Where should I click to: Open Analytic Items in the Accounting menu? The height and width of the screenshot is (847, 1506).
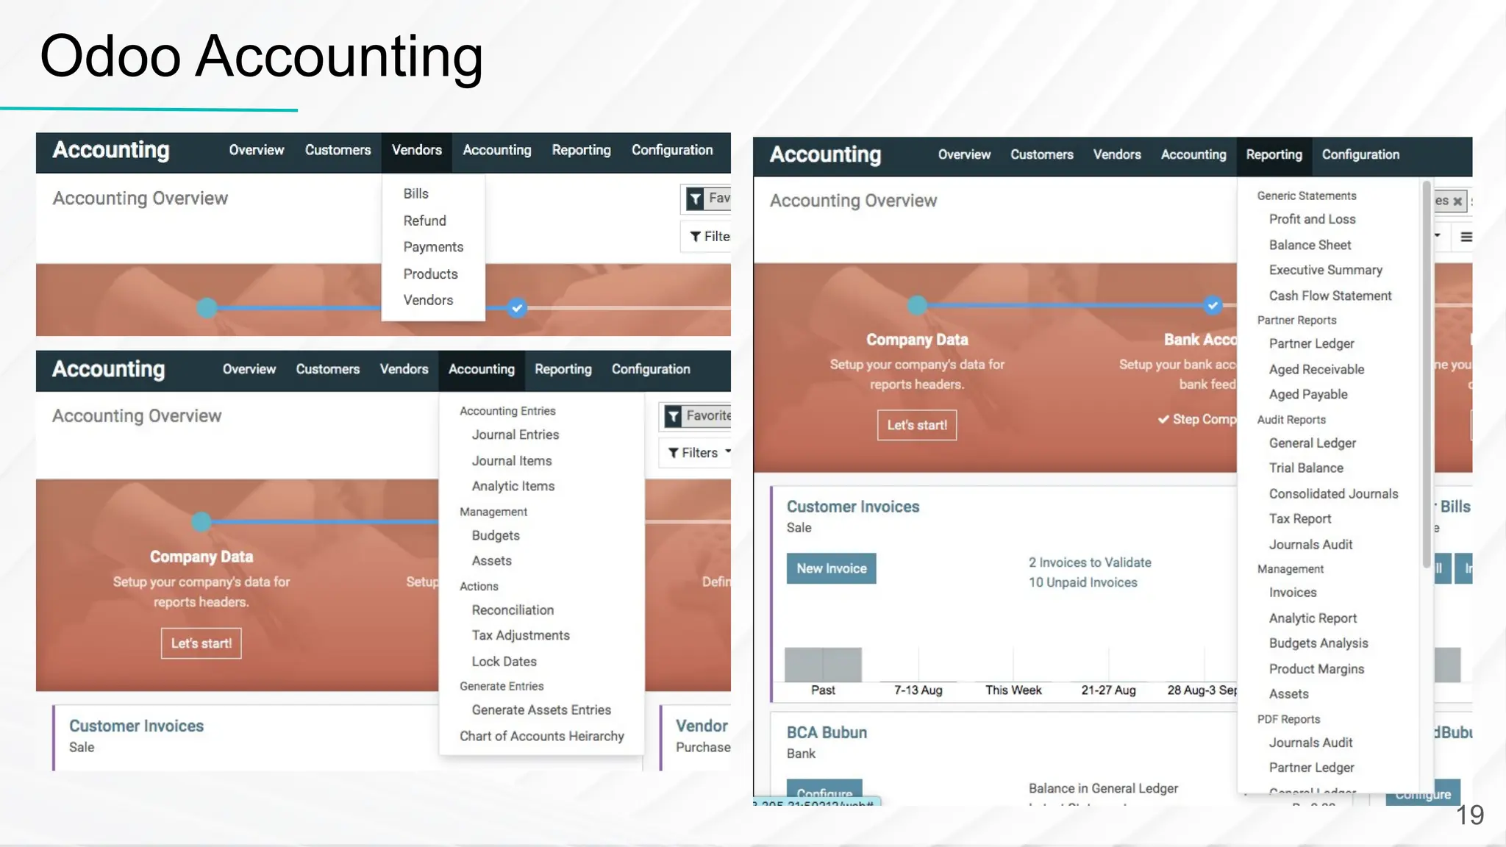pos(513,486)
